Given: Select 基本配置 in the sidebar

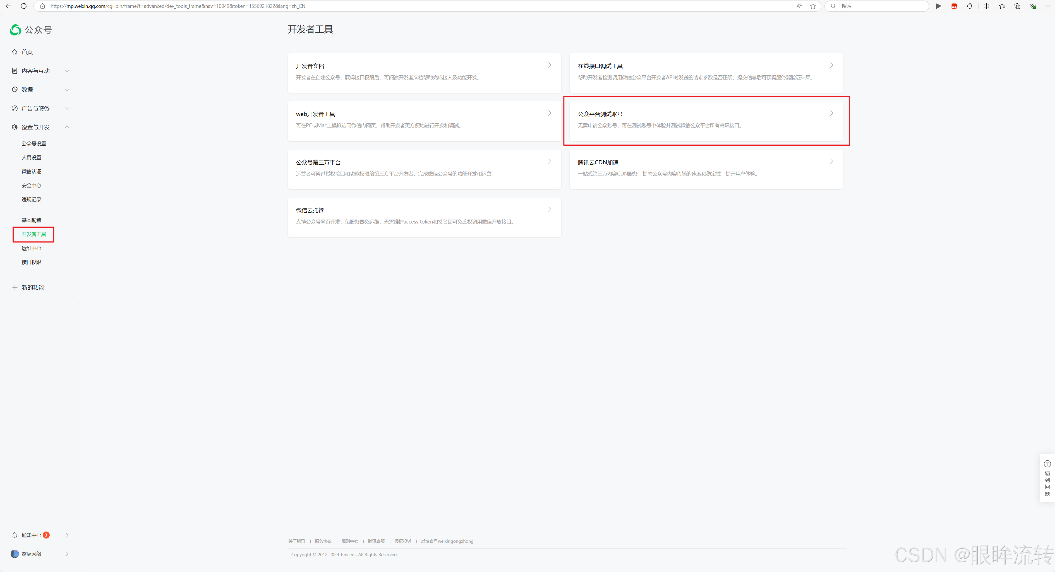Looking at the screenshot, I should click(32, 220).
